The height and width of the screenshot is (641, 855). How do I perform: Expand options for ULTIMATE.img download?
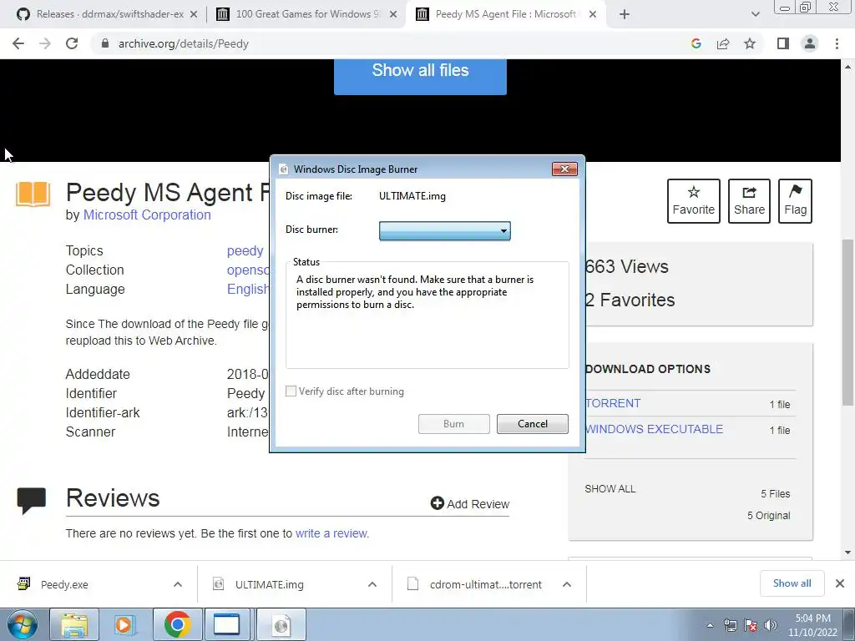[372, 584]
